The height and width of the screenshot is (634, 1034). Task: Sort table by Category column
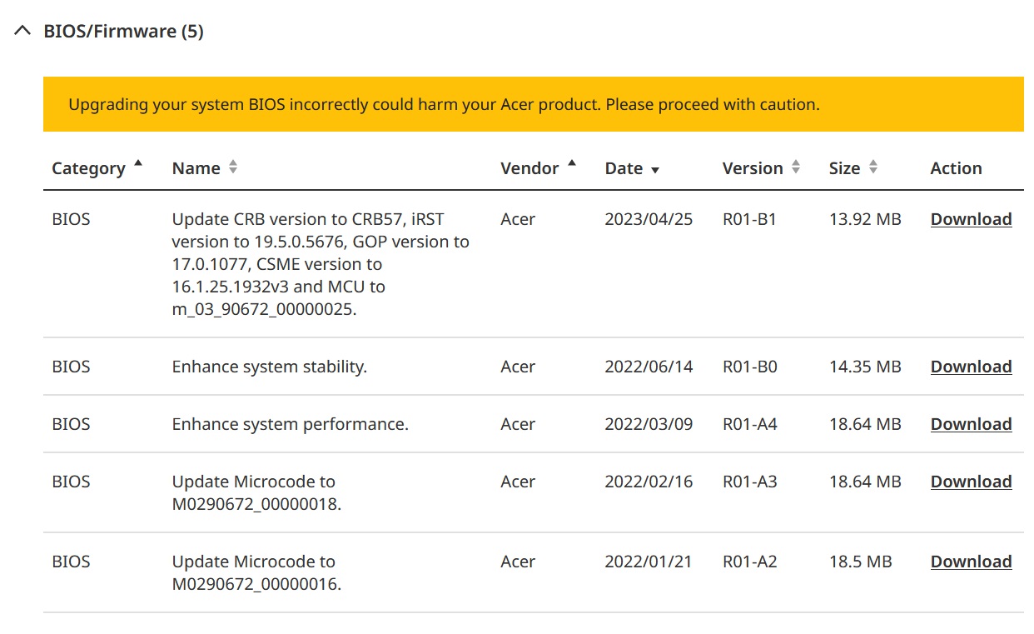click(x=97, y=167)
